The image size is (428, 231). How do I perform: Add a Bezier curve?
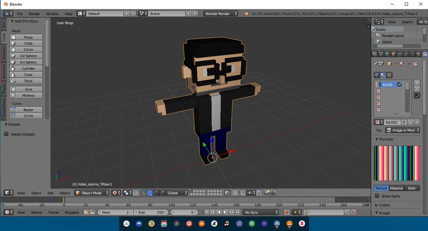pyautogui.click(x=26, y=110)
